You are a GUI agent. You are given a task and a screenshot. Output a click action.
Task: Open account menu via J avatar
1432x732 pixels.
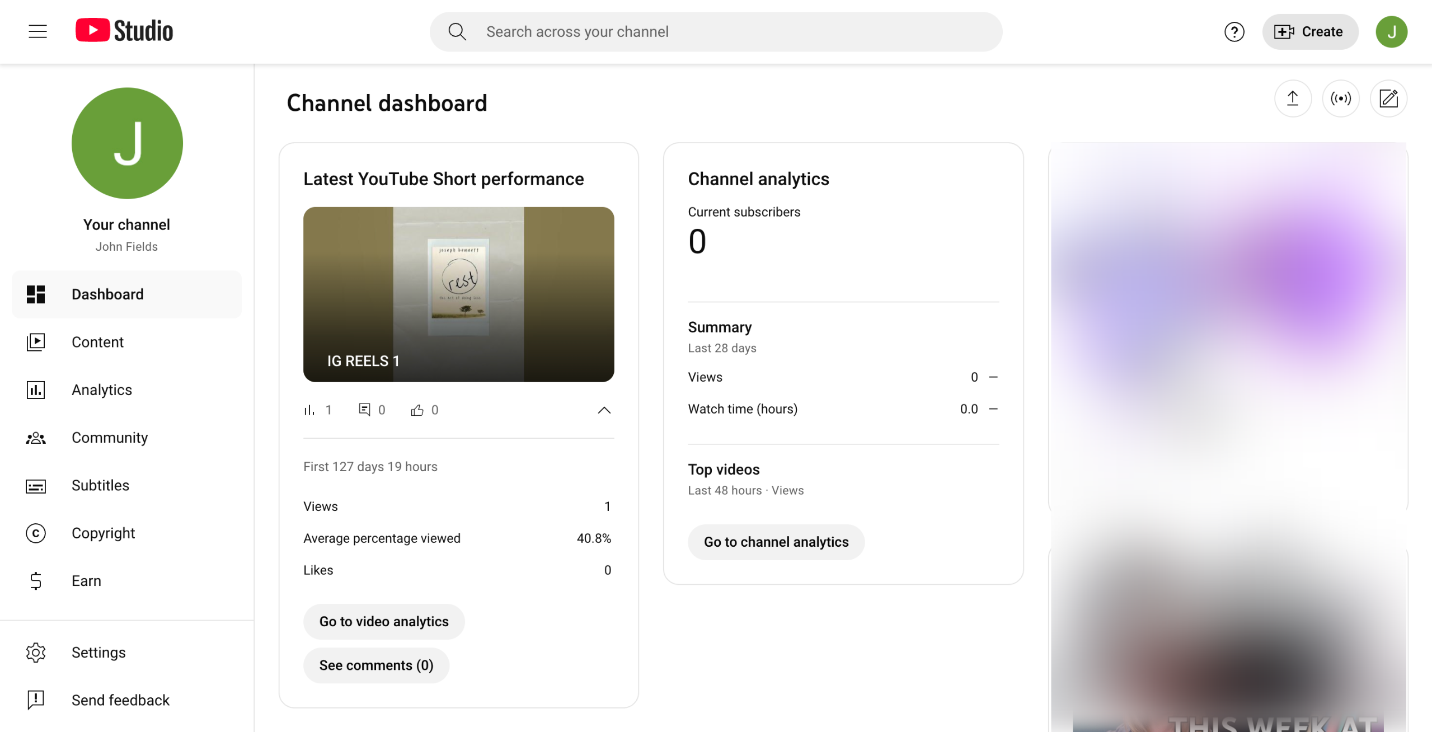(x=1391, y=32)
